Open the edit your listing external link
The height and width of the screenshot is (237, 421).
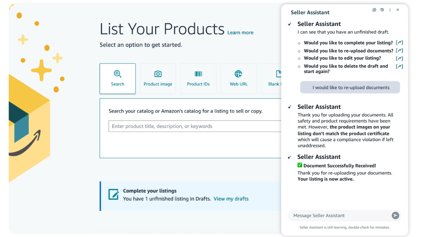click(x=399, y=58)
